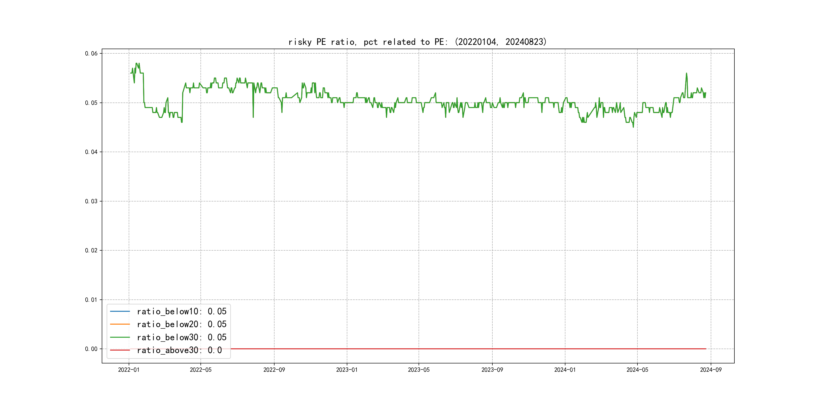
Task: Click the 0.03 y-axis tick label
Action: pyautogui.click(x=91, y=201)
